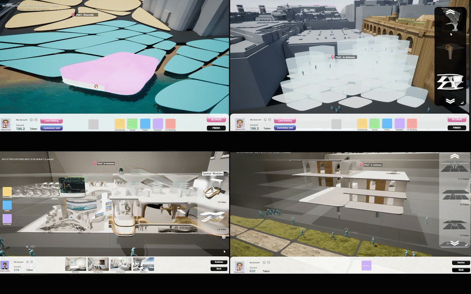Screen dimensions: 471x294
Task: Click the DEVELOPER clown avatar icon
Action: pyautogui.click(x=239, y=265)
